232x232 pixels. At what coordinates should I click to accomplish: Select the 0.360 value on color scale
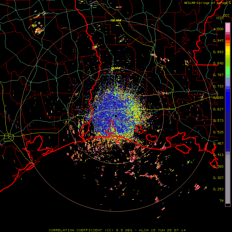pyautogui.click(x=218, y=167)
